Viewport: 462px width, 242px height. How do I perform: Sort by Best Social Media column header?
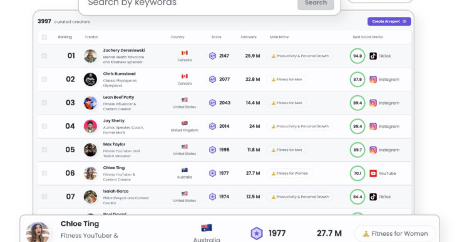(x=367, y=37)
